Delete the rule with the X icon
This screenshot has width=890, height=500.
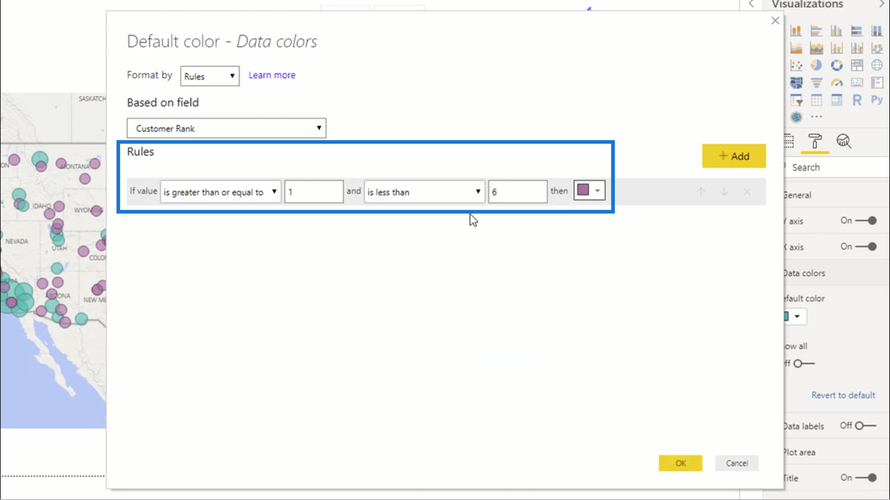pyautogui.click(x=747, y=192)
